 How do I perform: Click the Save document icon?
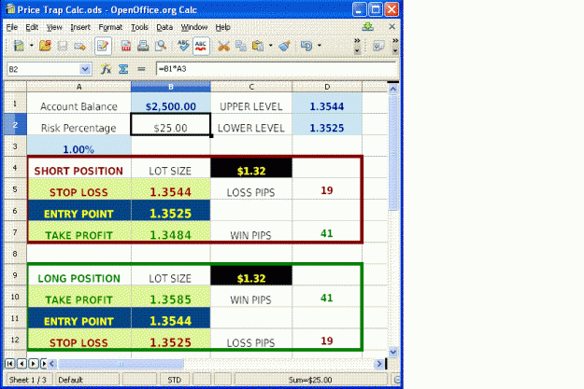(x=63, y=46)
